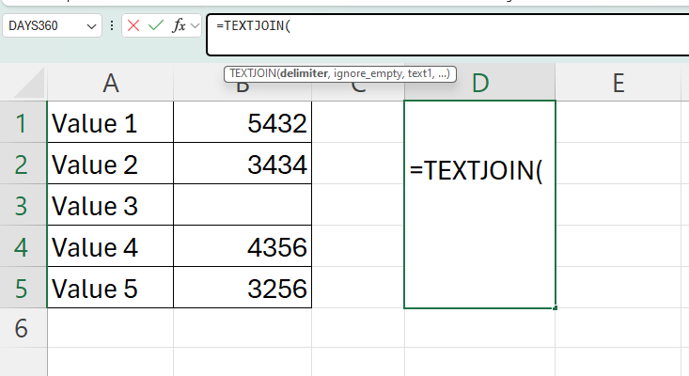Click the empty cell next to Value 3

243,206
